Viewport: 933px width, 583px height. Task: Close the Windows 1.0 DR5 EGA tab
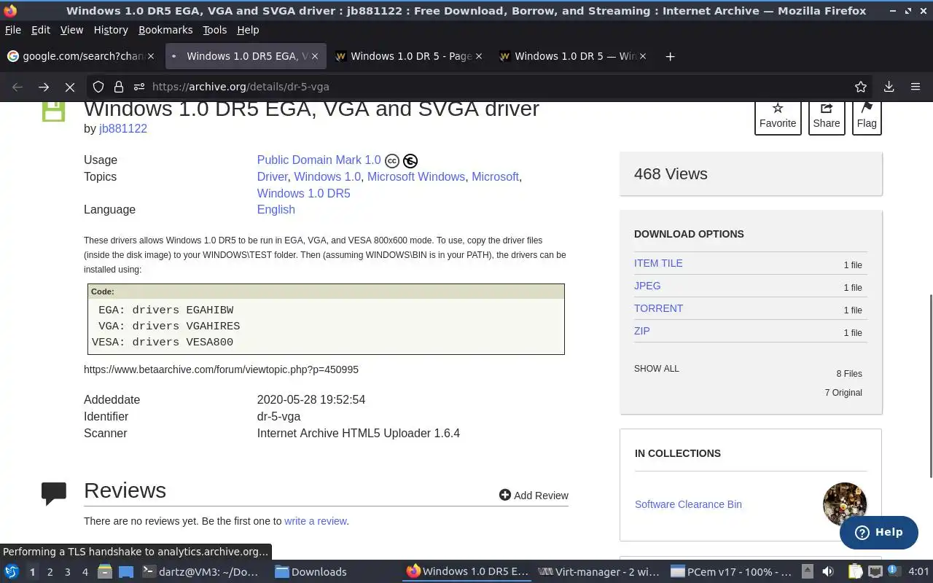(x=315, y=56)
